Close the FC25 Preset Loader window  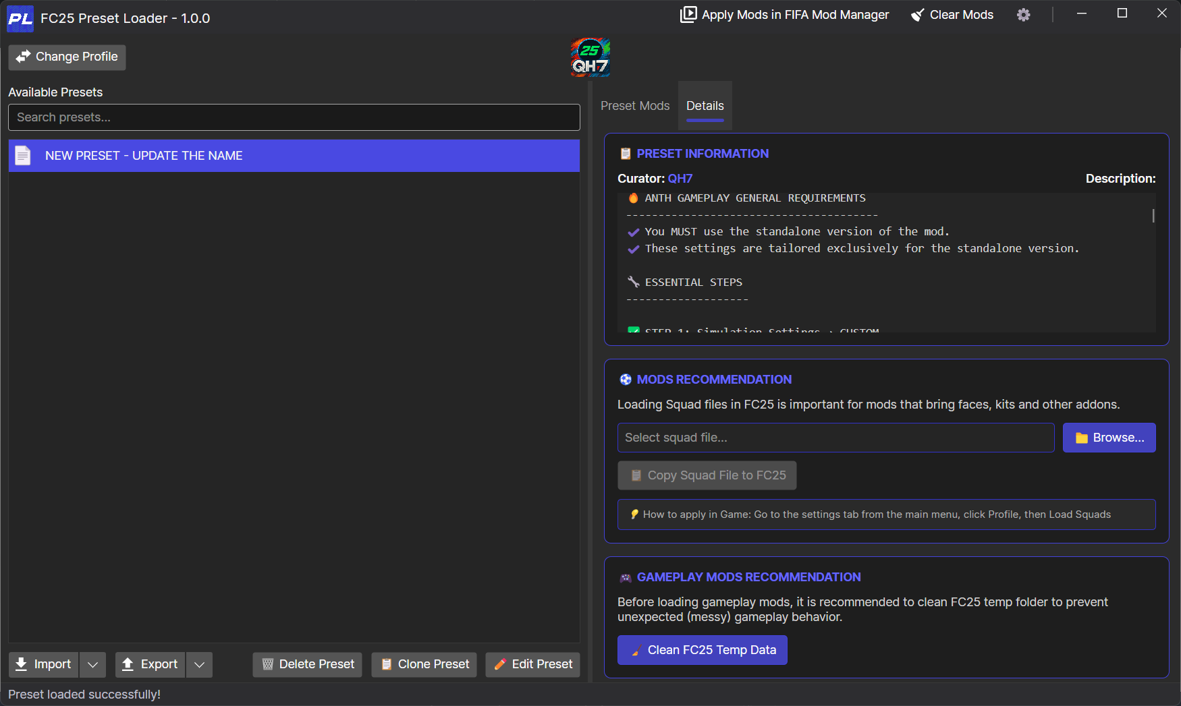[1162, 13]
